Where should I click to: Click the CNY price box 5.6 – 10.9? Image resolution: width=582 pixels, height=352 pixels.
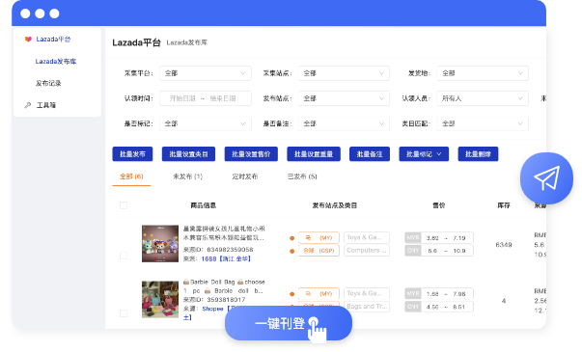click(439, 251)
